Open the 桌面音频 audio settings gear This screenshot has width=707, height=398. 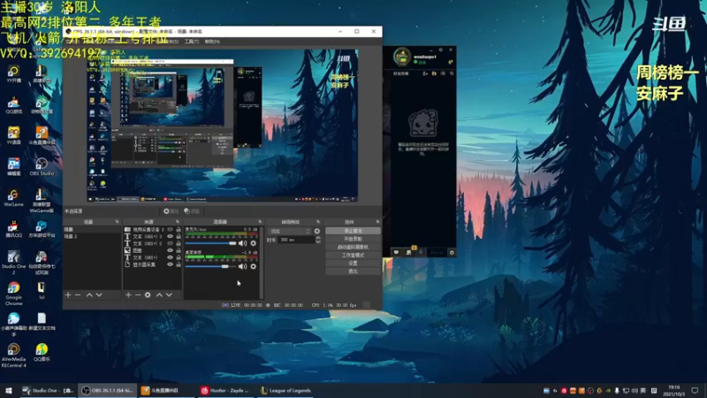coord(254,266)
